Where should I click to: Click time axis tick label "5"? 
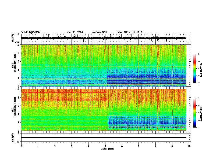click(105, 146)
